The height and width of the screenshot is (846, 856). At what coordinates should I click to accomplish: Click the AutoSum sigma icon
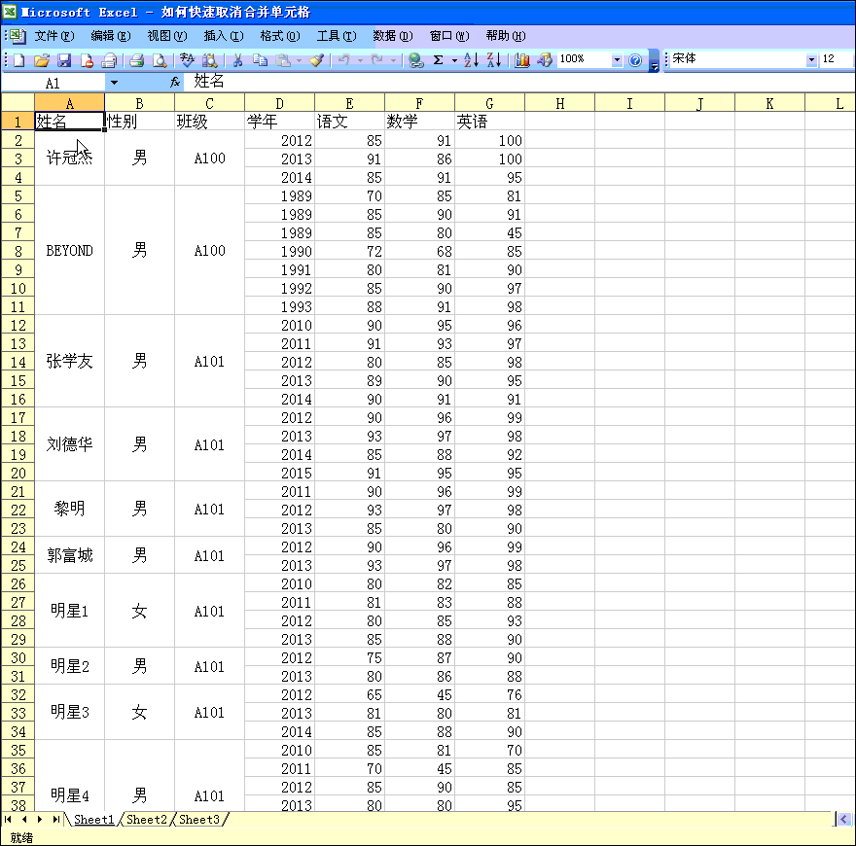click(438, 60)
